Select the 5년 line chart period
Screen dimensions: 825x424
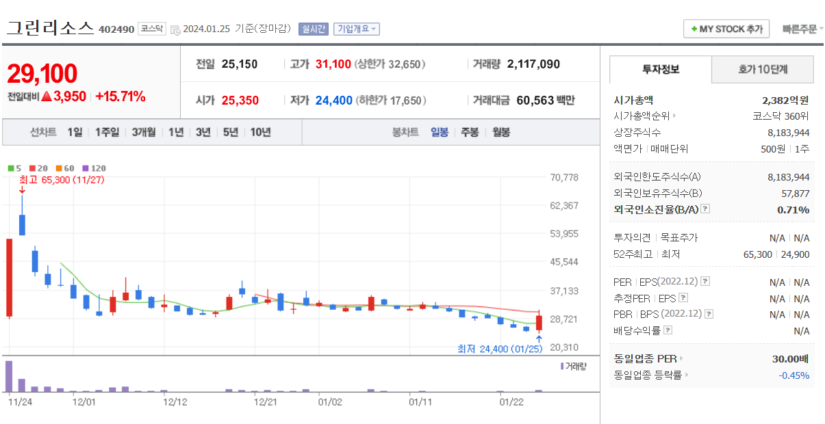click(x=231, y=132)
